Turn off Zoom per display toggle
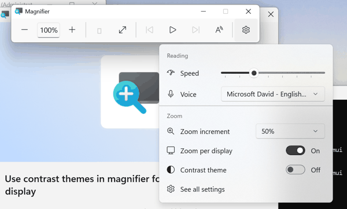This screenshot has width=347, height=209. point(296,151)
